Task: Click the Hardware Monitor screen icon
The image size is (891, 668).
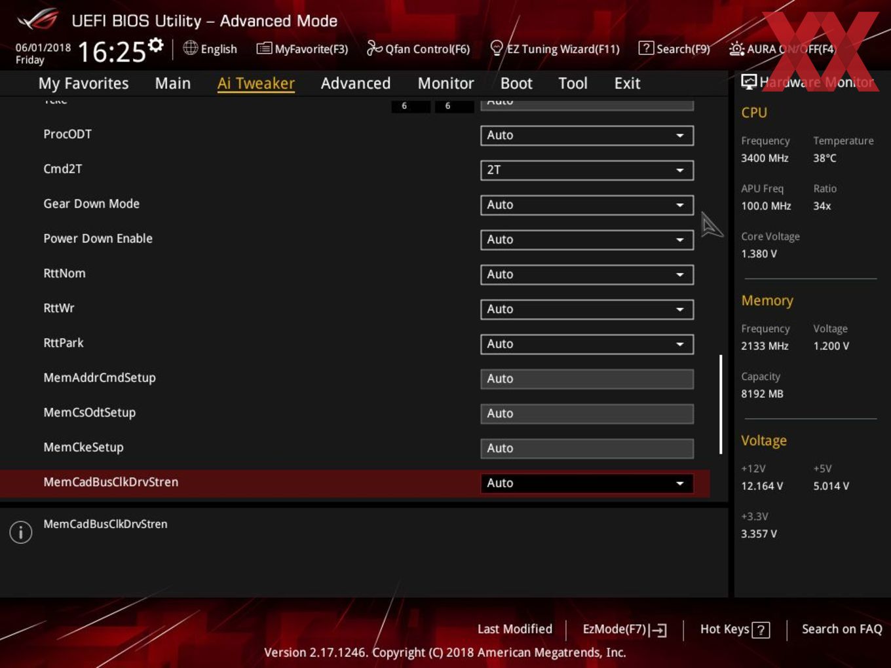Action: tap(749, 82)
